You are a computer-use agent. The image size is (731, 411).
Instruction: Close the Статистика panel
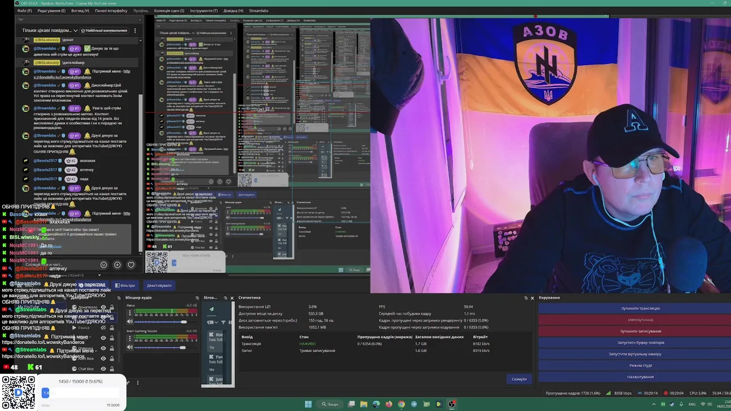(x=532, y=298)
